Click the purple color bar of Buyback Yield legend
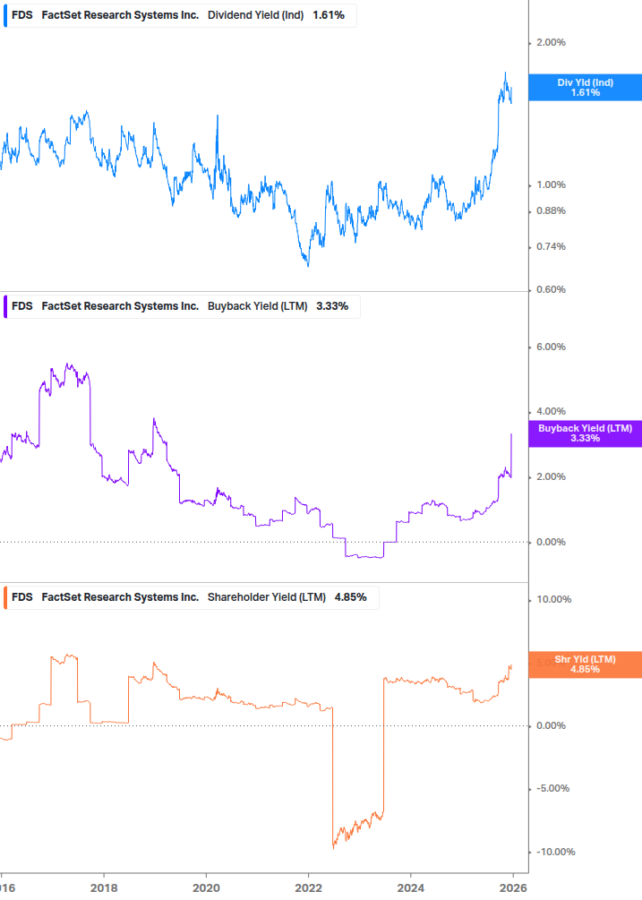 (x=5, y=306)
